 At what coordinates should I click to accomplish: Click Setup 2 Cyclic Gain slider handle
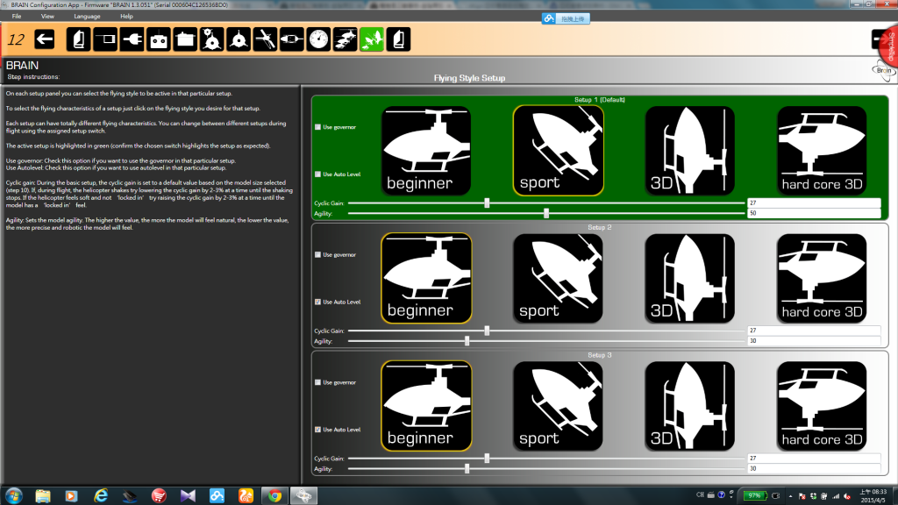point(487,331)
